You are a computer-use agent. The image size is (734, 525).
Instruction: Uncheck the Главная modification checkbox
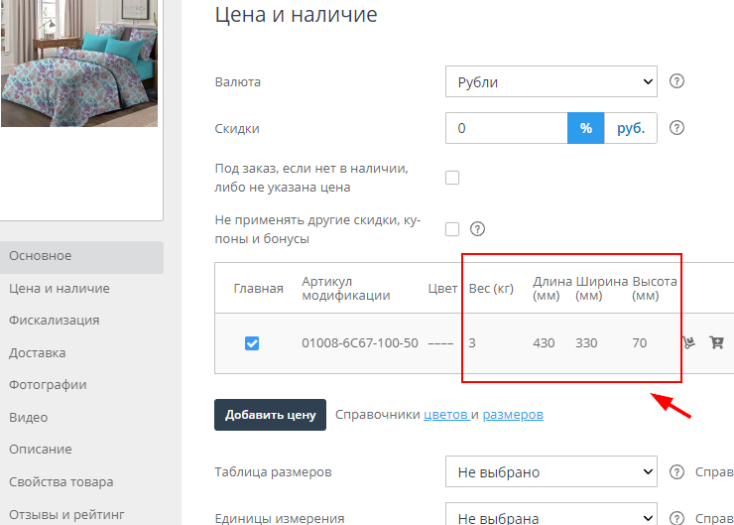[252, 343]
